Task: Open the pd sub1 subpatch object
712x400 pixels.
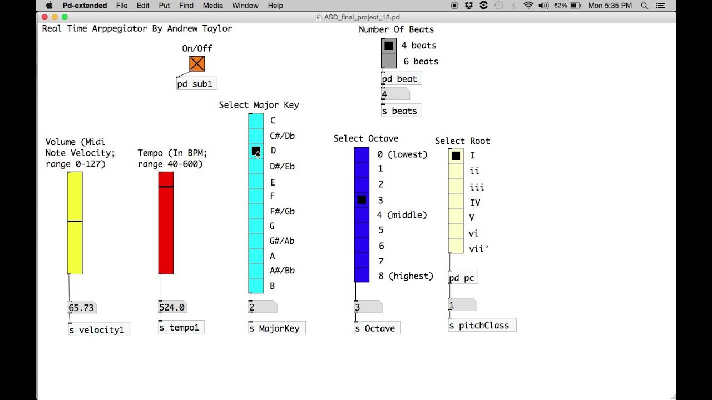Action: click(196, 84)
